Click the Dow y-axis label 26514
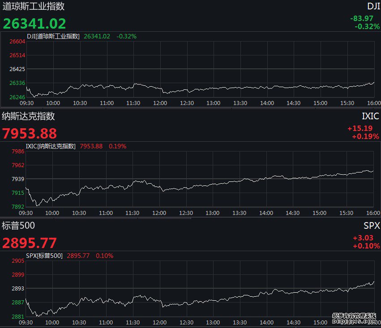 pos(17,55)
